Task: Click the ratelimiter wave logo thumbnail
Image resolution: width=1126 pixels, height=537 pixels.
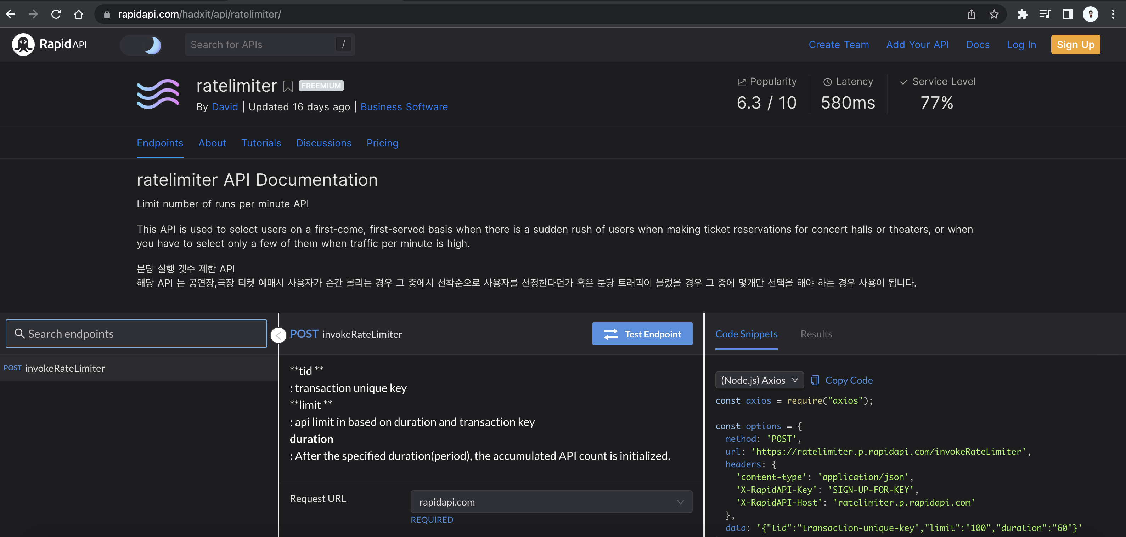Action: [158, 94]
